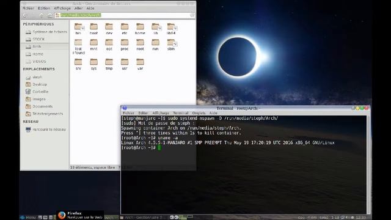Select the tmp folder icon
Viewport: 391px width, 220px height.
coord(109,62)
